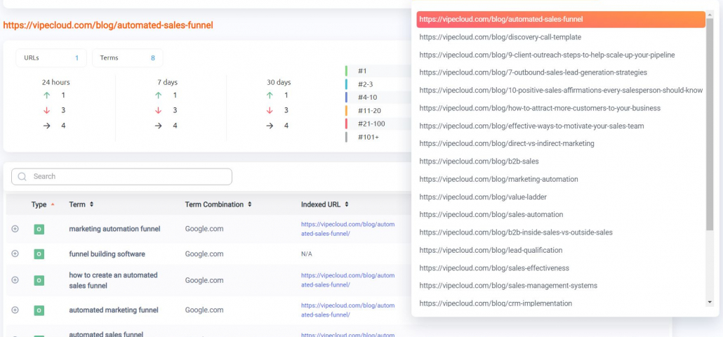This screenshot has width=723, height=337.
Task: Click the 24 hours up arrow icon
Action: click(46, 95)
